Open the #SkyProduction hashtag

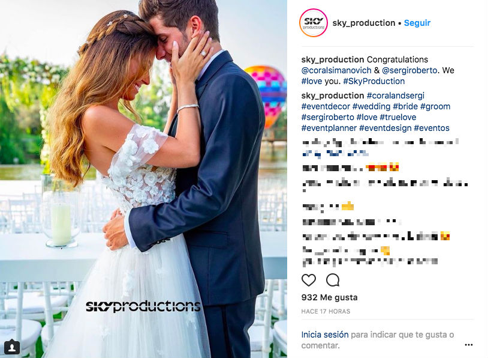(373, 82)
